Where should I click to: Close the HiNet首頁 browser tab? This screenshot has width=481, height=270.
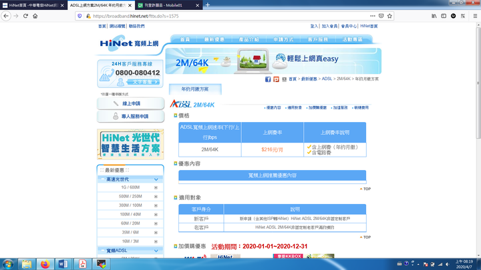(x=62, y=5)
